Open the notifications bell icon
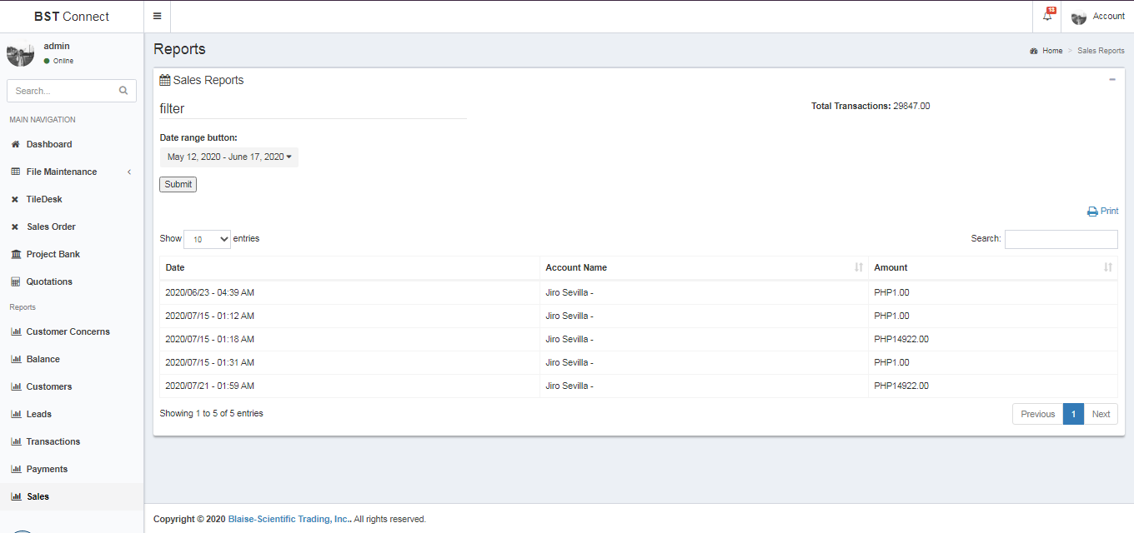1134x533 pixels. click(1047, 16)
